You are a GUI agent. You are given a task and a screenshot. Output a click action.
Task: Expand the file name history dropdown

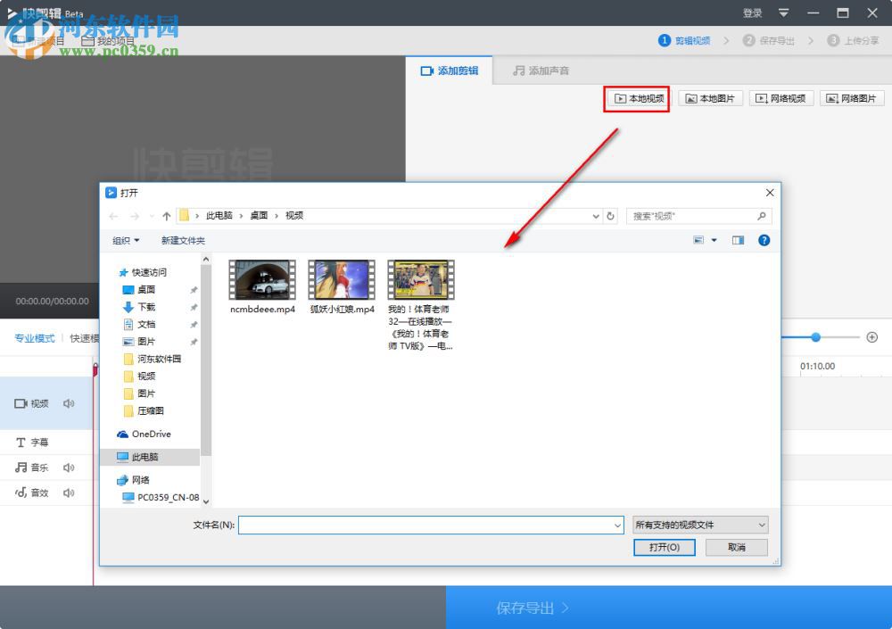pyautogui.click(x=618, y=525)
